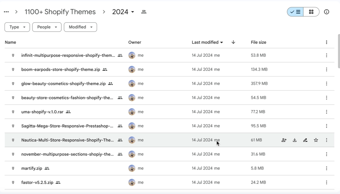Open more actions for beauty-store-cosmetics file

point(326,98)
